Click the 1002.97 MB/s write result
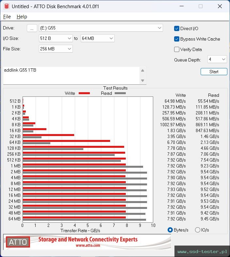 [x=173, y=125]
